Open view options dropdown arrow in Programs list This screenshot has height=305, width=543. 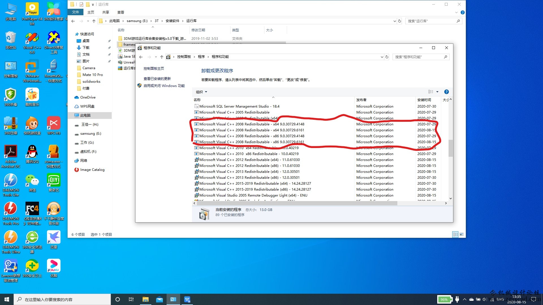click(437, 92)
